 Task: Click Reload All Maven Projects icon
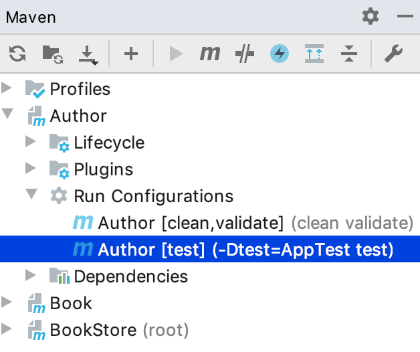(x=17, y=54)
